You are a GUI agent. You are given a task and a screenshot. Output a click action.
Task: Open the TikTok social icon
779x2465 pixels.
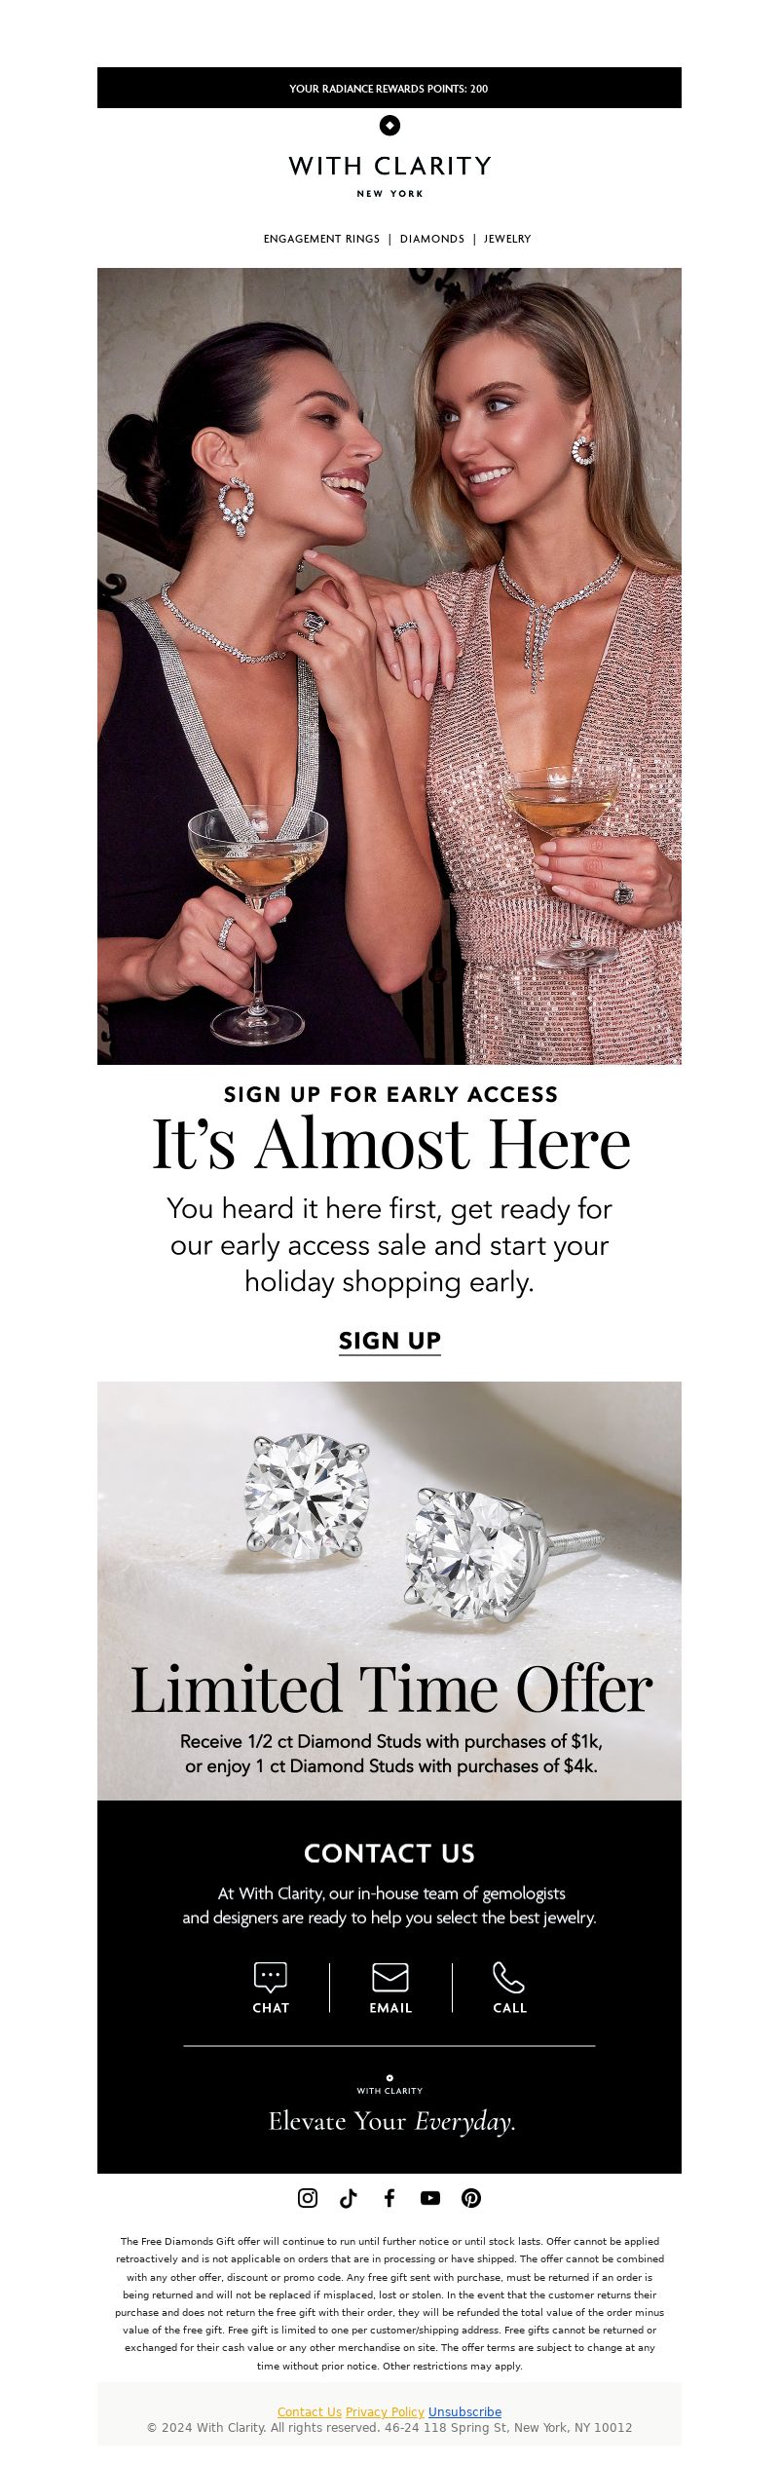pyautogui.click(x=349, y=2197)
